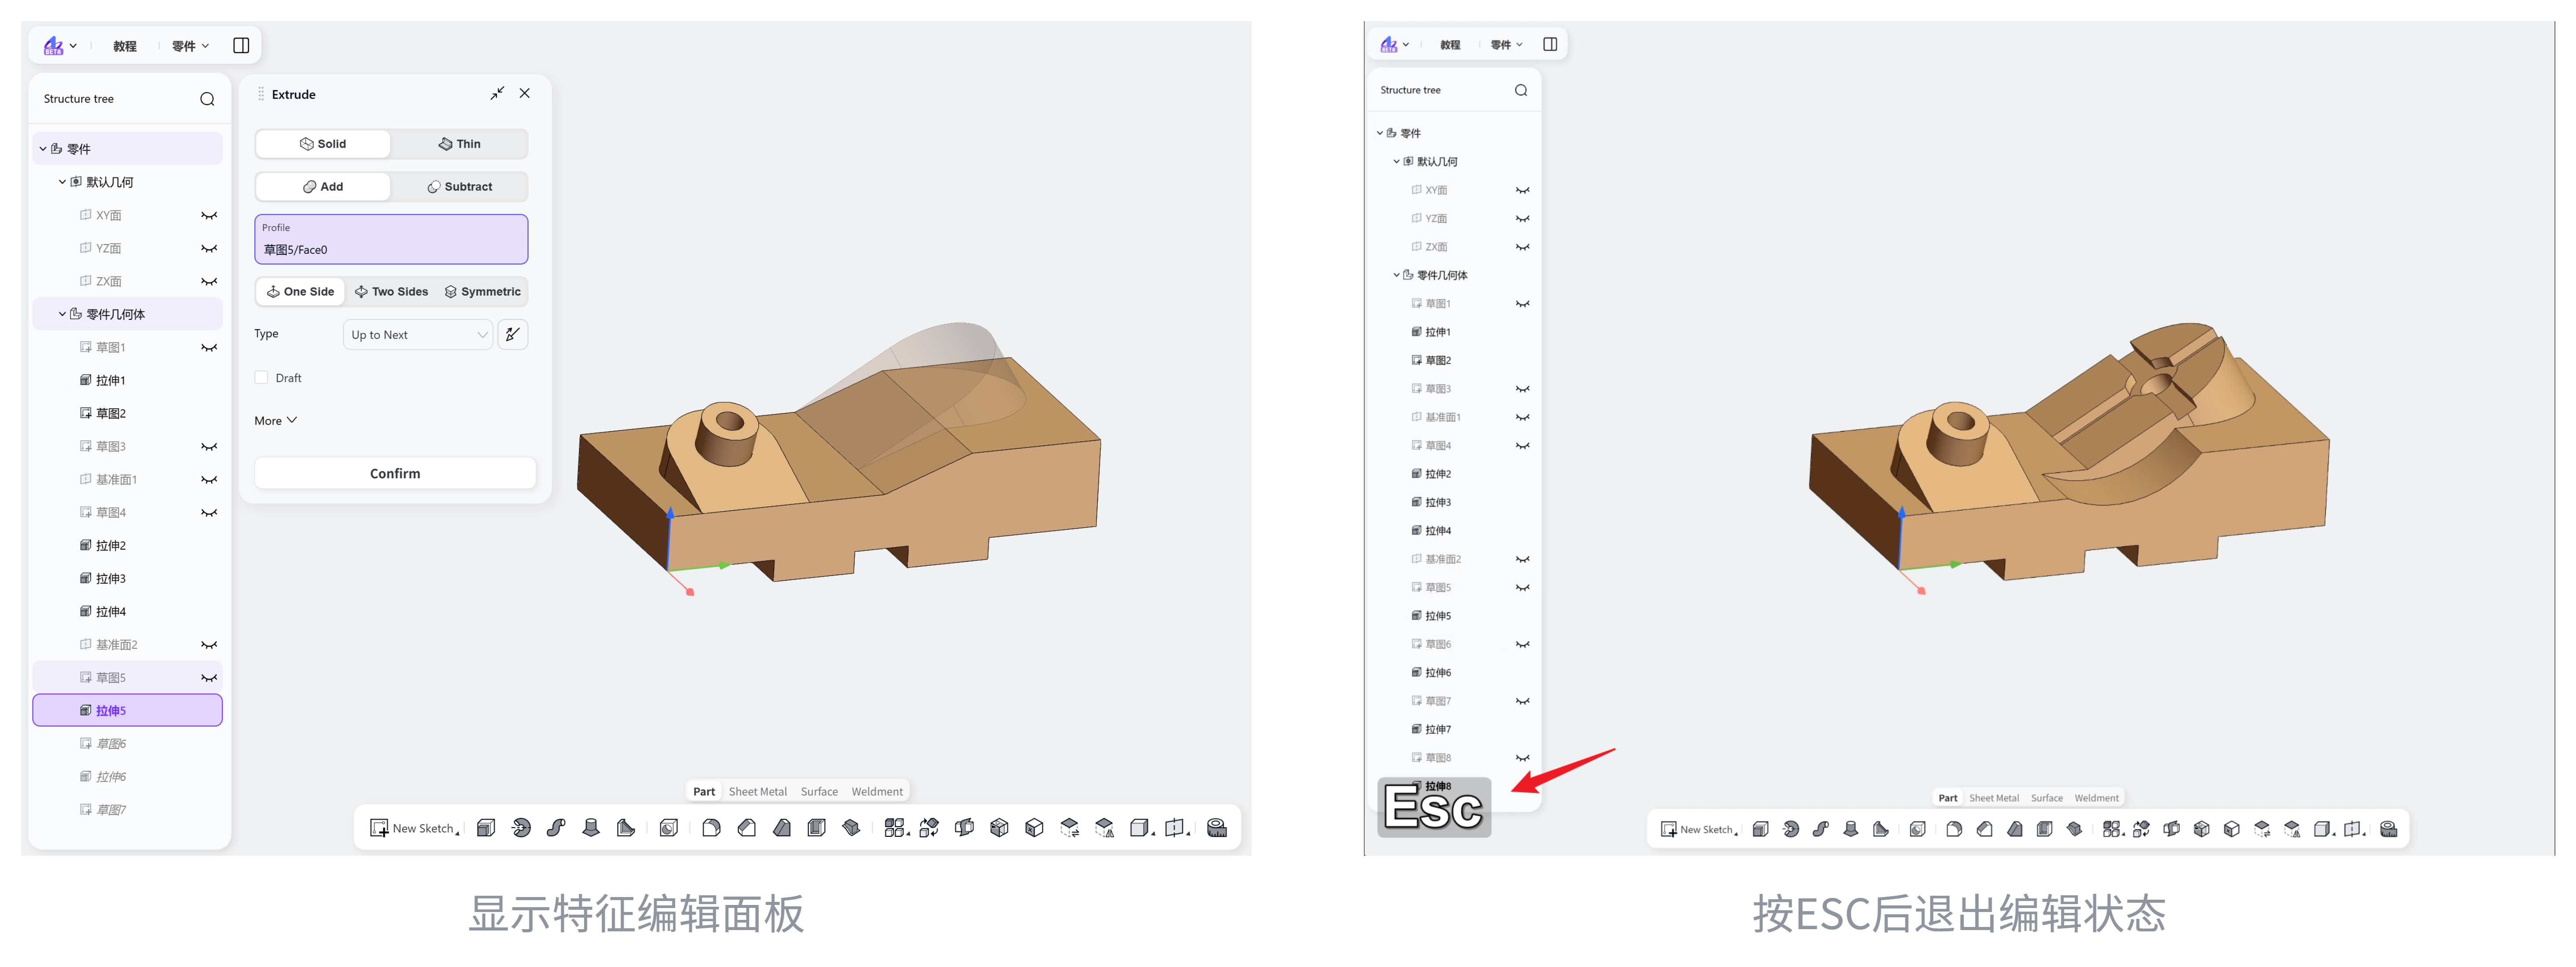Image resolution: width=2576 pixels, height=967 pixels.
Task: Click the direction icon beside the Type dropdown
Action: point(513,335)
